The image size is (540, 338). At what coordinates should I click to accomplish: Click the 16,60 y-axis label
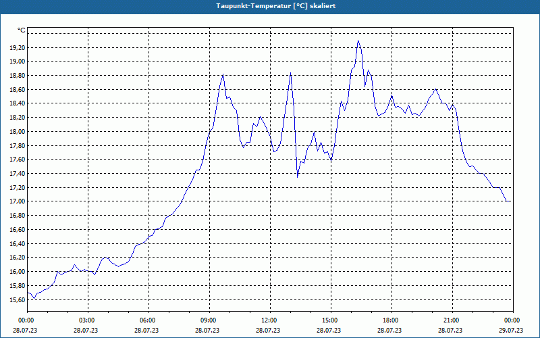pyautogui.click(x=18, y=229)
